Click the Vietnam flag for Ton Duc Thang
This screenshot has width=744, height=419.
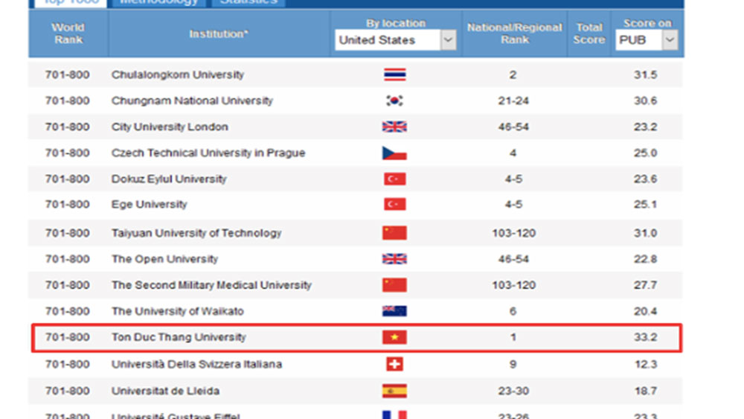(394, 337)
